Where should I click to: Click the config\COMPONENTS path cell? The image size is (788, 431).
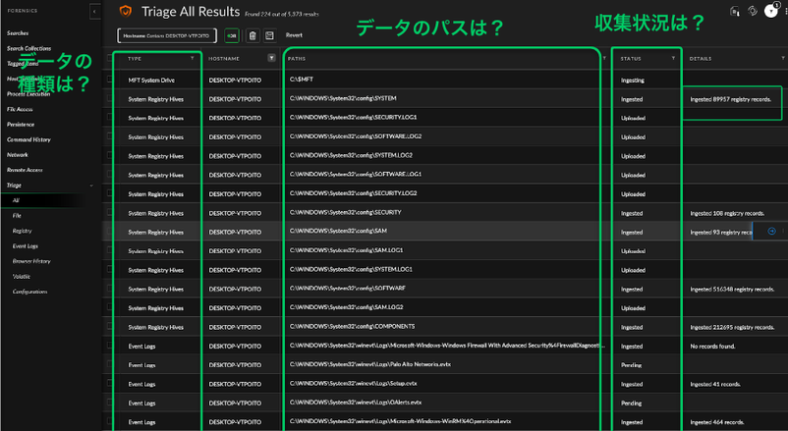(x=352, y=326)
